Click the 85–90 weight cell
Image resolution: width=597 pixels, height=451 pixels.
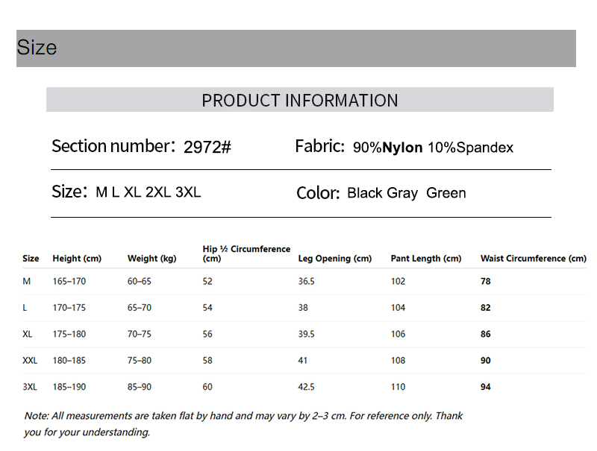[140, 387]
